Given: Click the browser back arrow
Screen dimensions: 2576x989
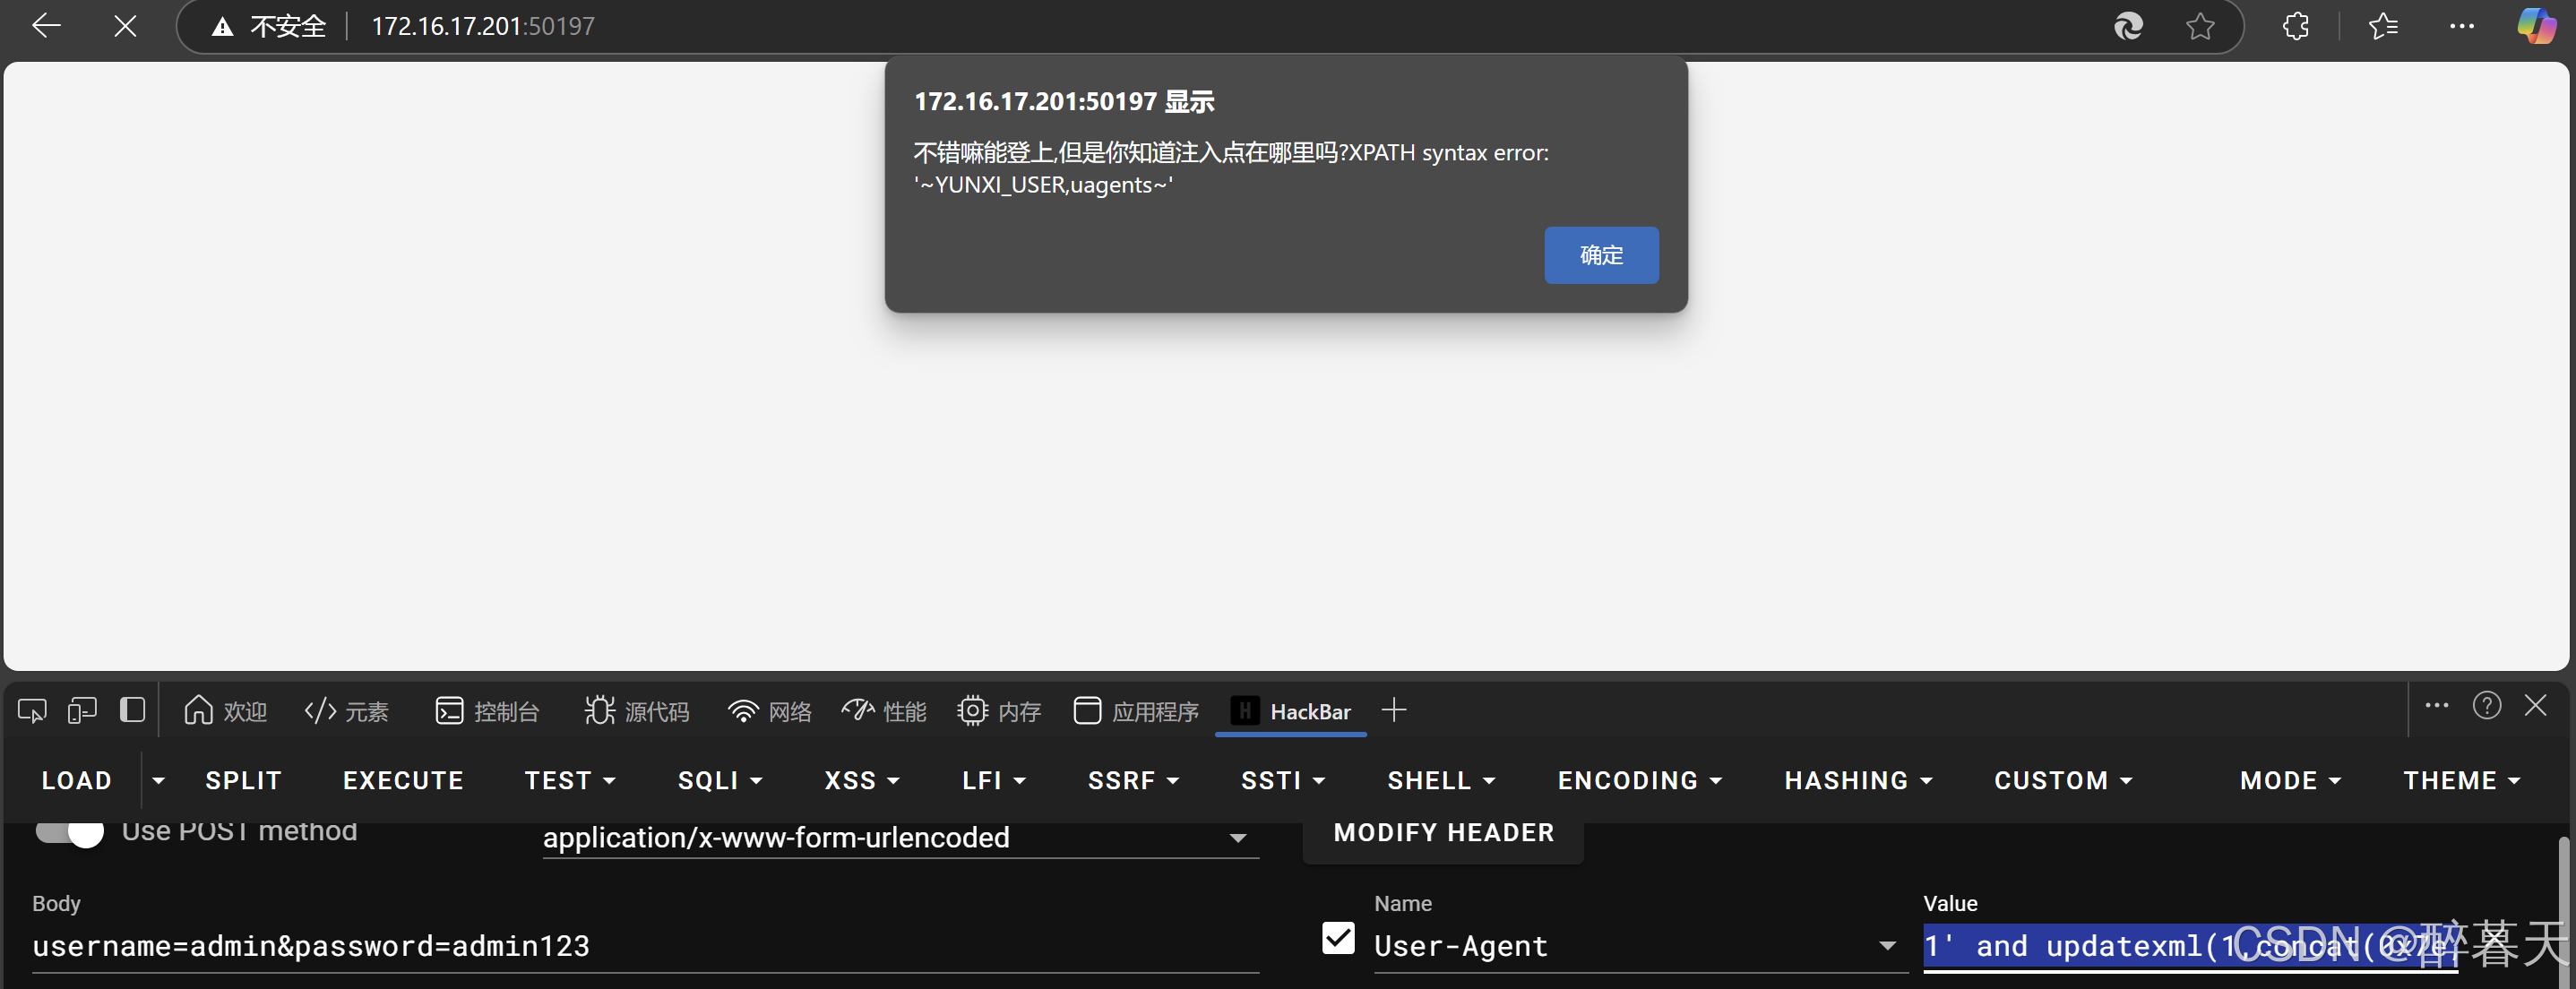Looking at the screenshot, I should (46, 26).
